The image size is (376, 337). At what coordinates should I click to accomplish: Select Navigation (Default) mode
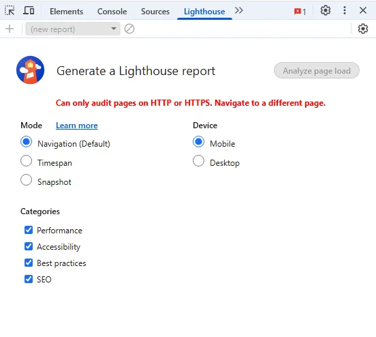[26, 142]
